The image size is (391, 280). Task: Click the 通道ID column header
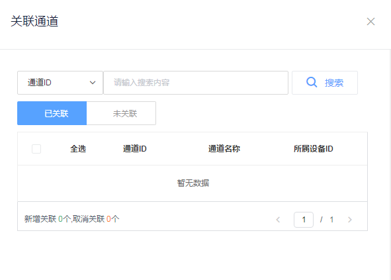tap(135, 149)
